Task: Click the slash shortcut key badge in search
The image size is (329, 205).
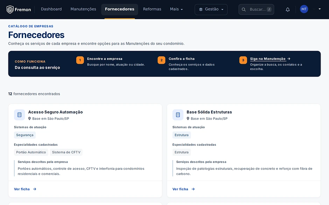Action: click(269, 9)
